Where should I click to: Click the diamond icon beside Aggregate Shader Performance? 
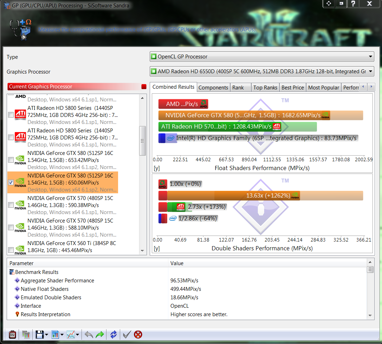click(x=17, y=280)
